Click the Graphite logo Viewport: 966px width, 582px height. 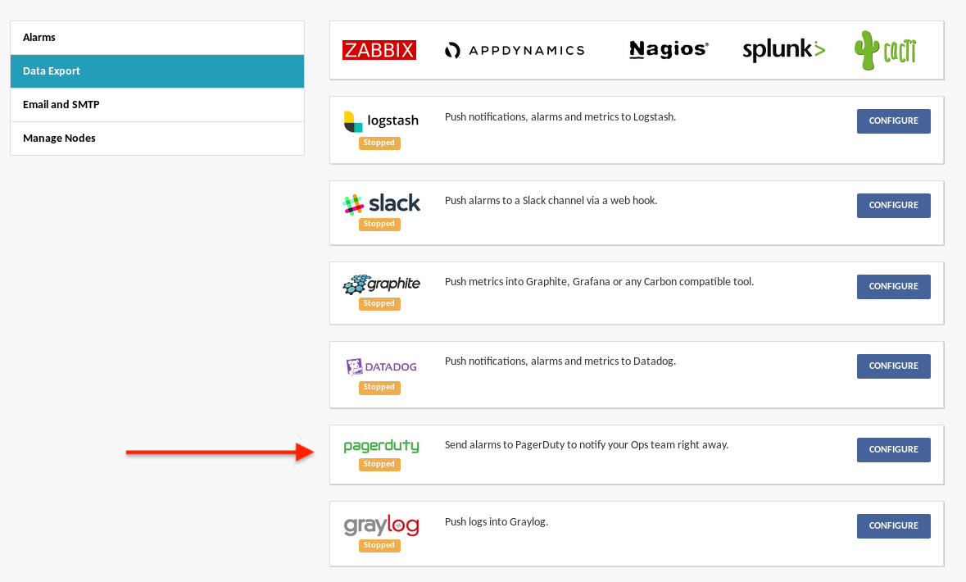coord(381,284)
